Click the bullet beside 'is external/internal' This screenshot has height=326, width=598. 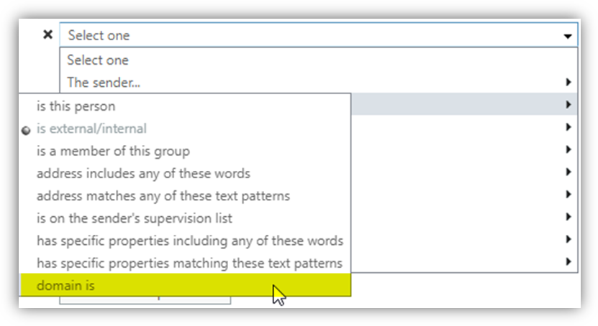pyautogui.click(x=27, y=130)
